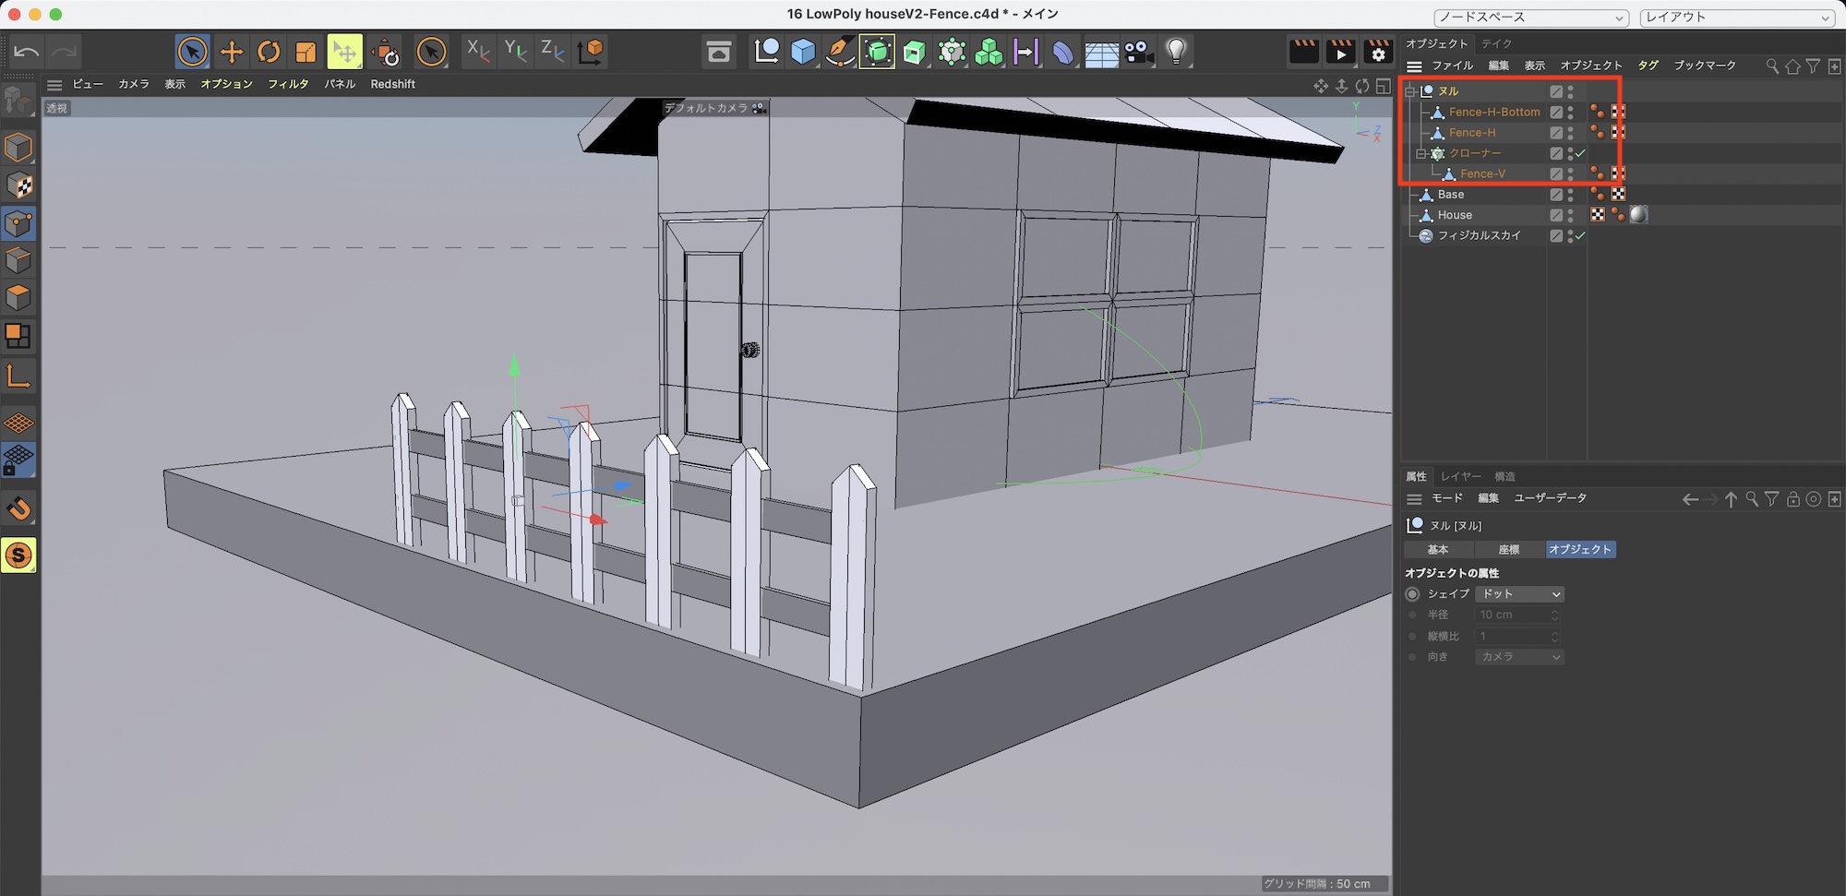Click the Undo arrow
Image resolution: width=1846 pixels, height=896 pixels.
coord(26,53)
